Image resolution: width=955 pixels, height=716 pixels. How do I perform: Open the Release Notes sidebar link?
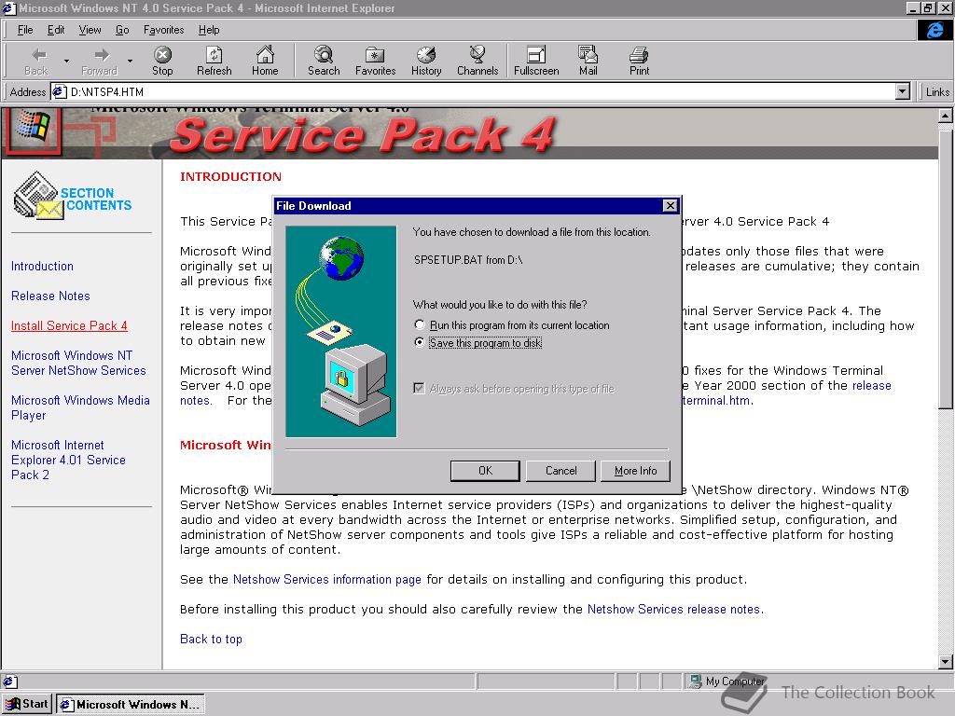pos(50,296)
